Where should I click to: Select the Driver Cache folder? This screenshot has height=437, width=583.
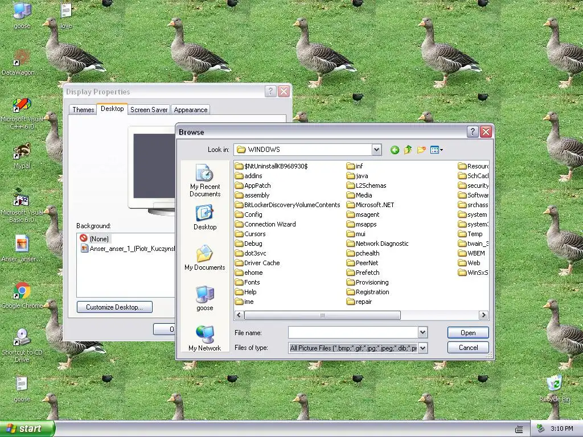(257, 263)
